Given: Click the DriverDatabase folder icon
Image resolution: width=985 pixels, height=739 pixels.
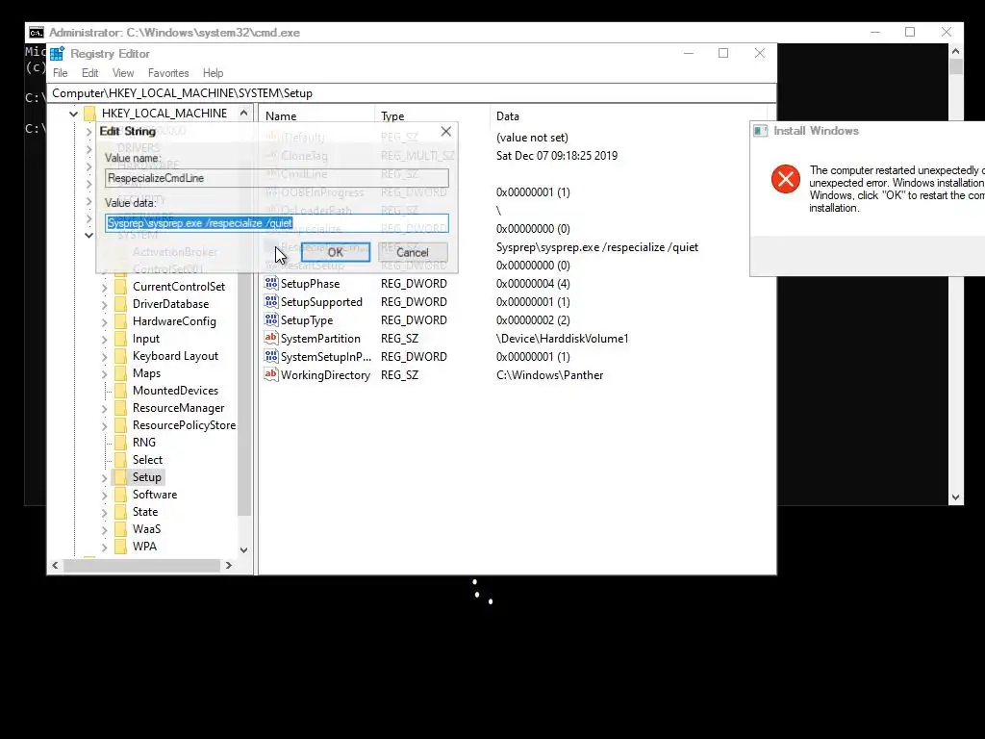Looking at the screenshot, I should click(x=120, y=304).
